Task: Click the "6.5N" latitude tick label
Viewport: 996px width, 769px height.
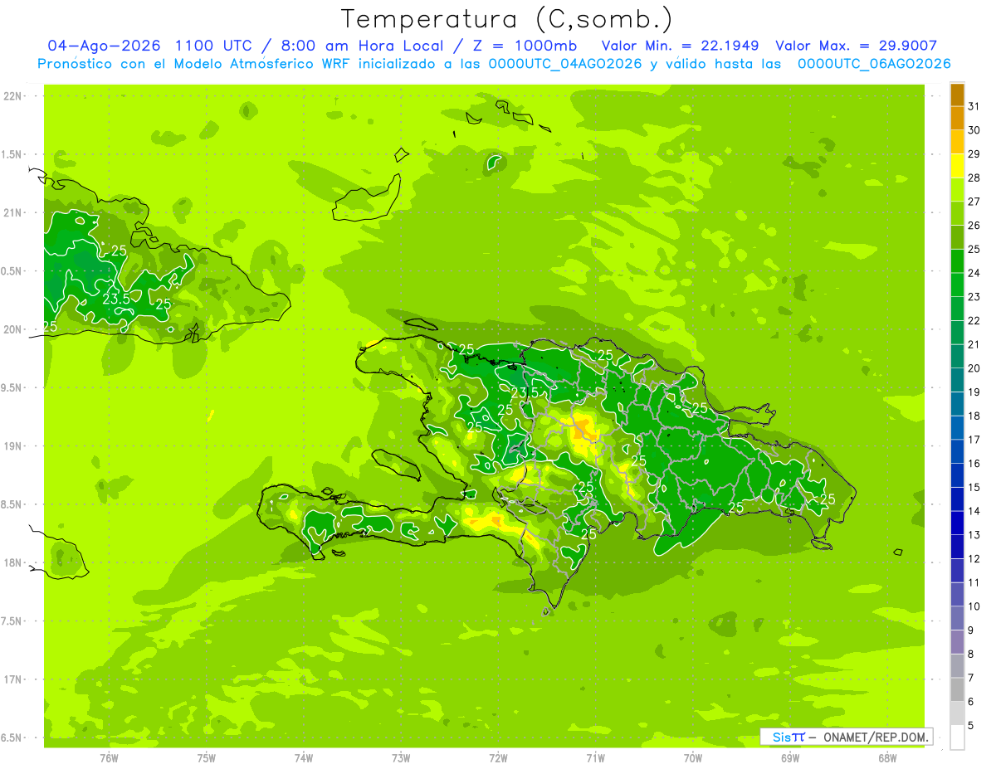Action: [12, 737]
